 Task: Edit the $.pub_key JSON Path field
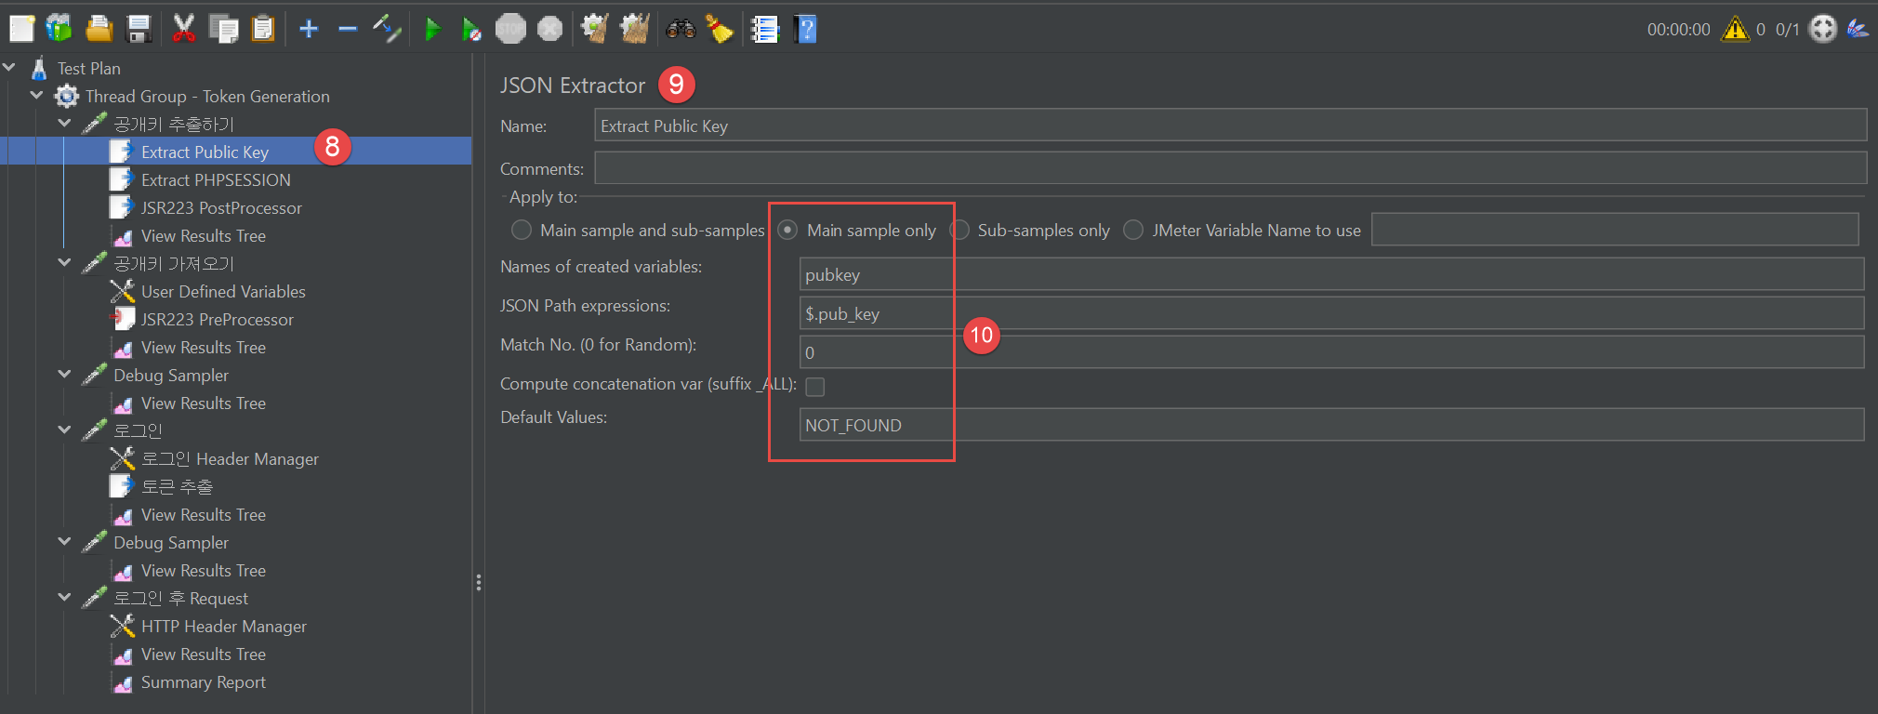[1331, 313]
